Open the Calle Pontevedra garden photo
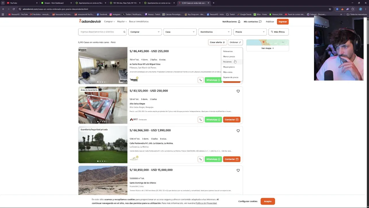Viewport: 369px width, 208px height. click(103, 145)
